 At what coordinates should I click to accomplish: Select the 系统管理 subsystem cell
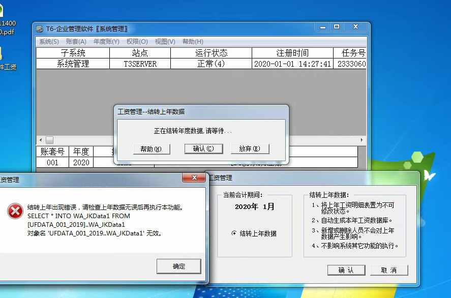point(73,64)
